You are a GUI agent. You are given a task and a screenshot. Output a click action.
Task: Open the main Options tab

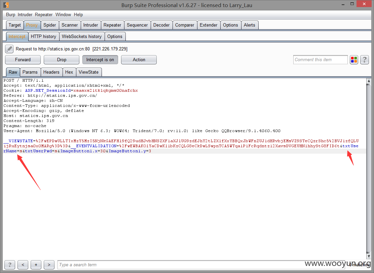(230, 25)
